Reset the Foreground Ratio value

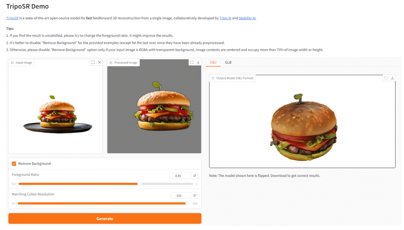(x=194, y=176)
